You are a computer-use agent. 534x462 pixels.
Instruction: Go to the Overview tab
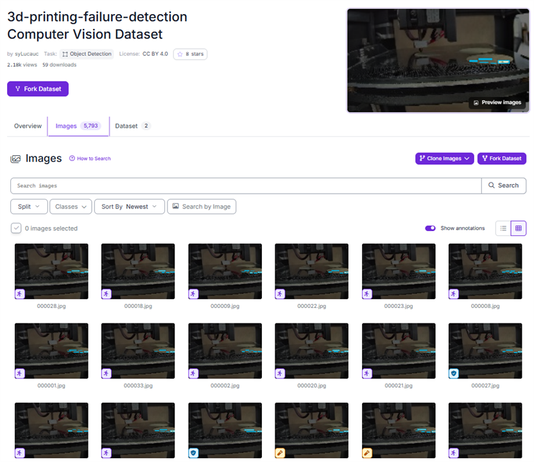(28, 126)
